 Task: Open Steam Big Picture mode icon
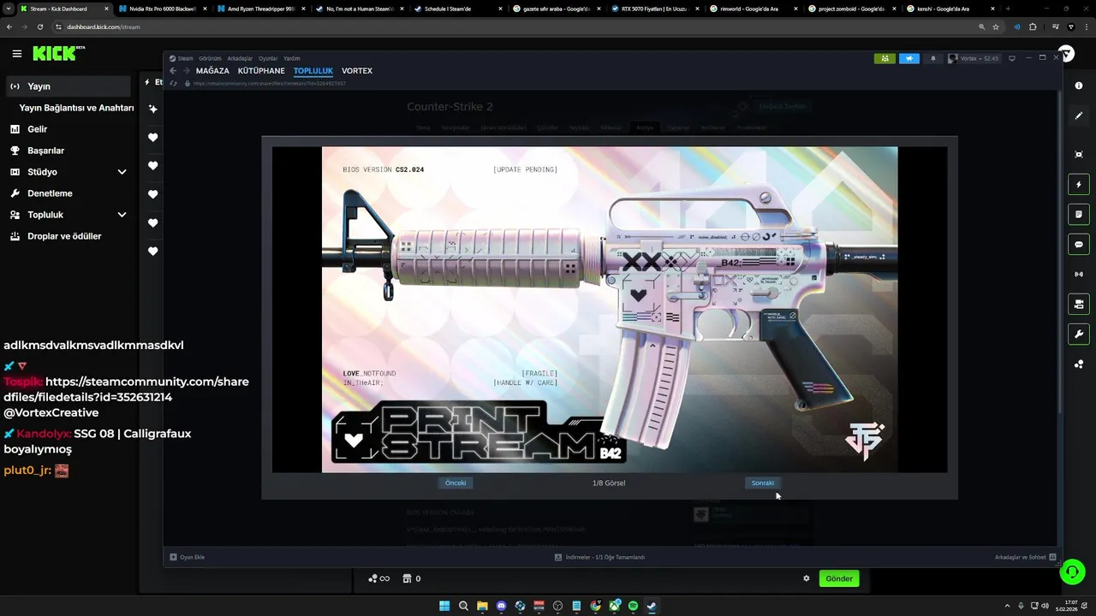(x=1012, y=58)
